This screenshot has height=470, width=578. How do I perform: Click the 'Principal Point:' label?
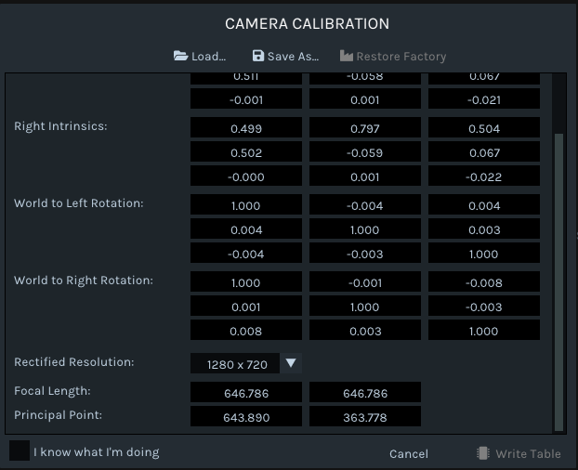point(58,415)
